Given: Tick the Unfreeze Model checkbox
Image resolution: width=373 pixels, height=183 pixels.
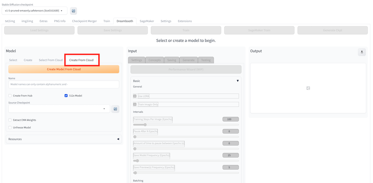Looking at the screenshot, I should point(10,128).
